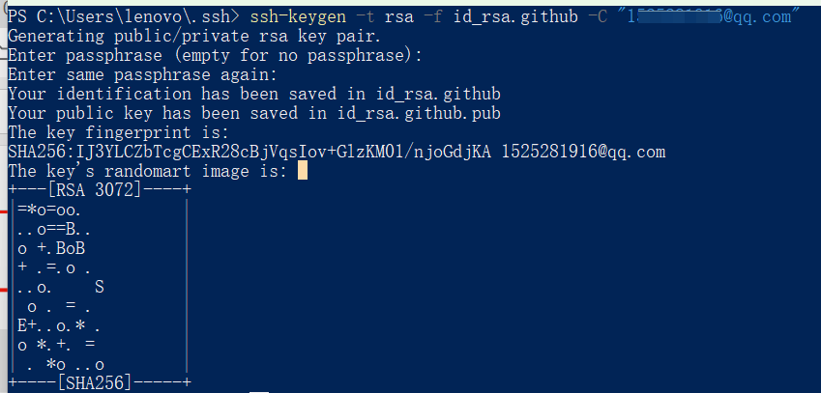Click the [SHA256] randomart footer label
The height and width of the screenshot is (393, 821).
94,383
